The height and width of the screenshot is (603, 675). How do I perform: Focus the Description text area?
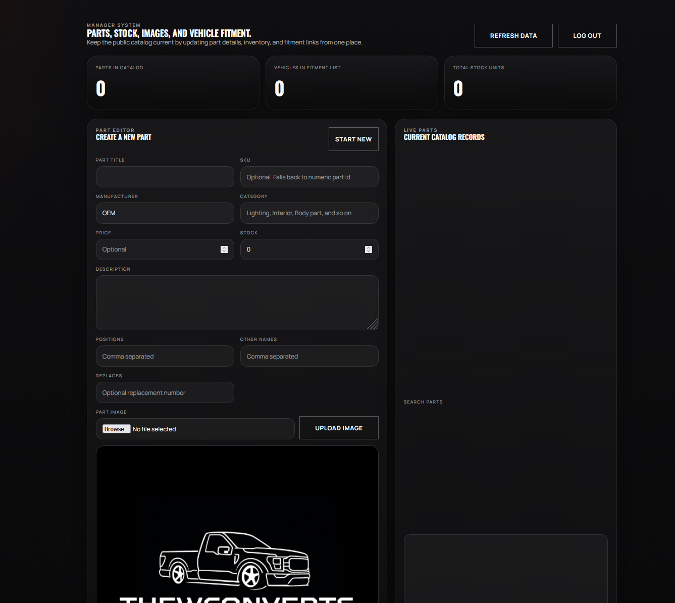pyautogui.click(x=237, y=303)
